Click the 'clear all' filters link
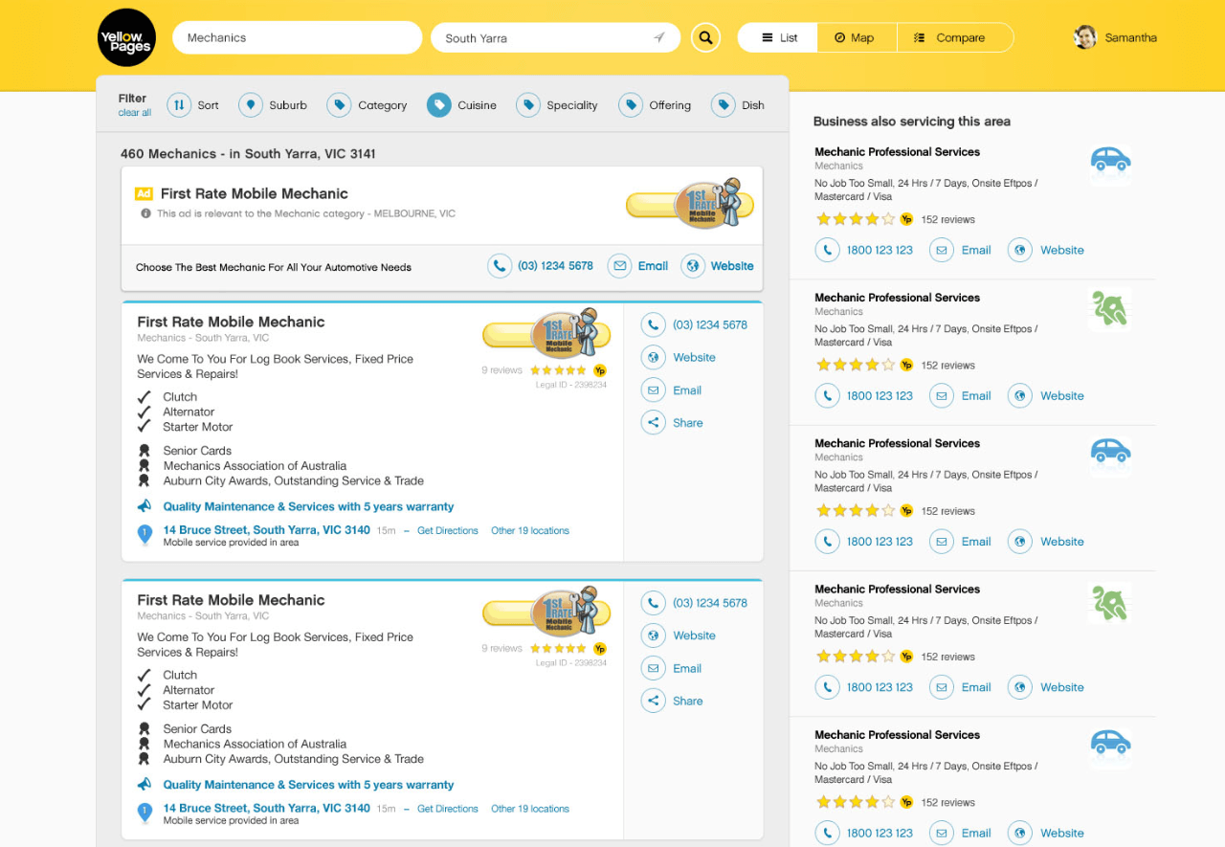Viewport: 1225px width, 847px height. coord(134,113)
